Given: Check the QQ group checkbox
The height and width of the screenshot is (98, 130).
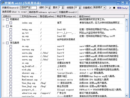Looking at the screenshot, I should pyautogui.click(x=7, y=26).
